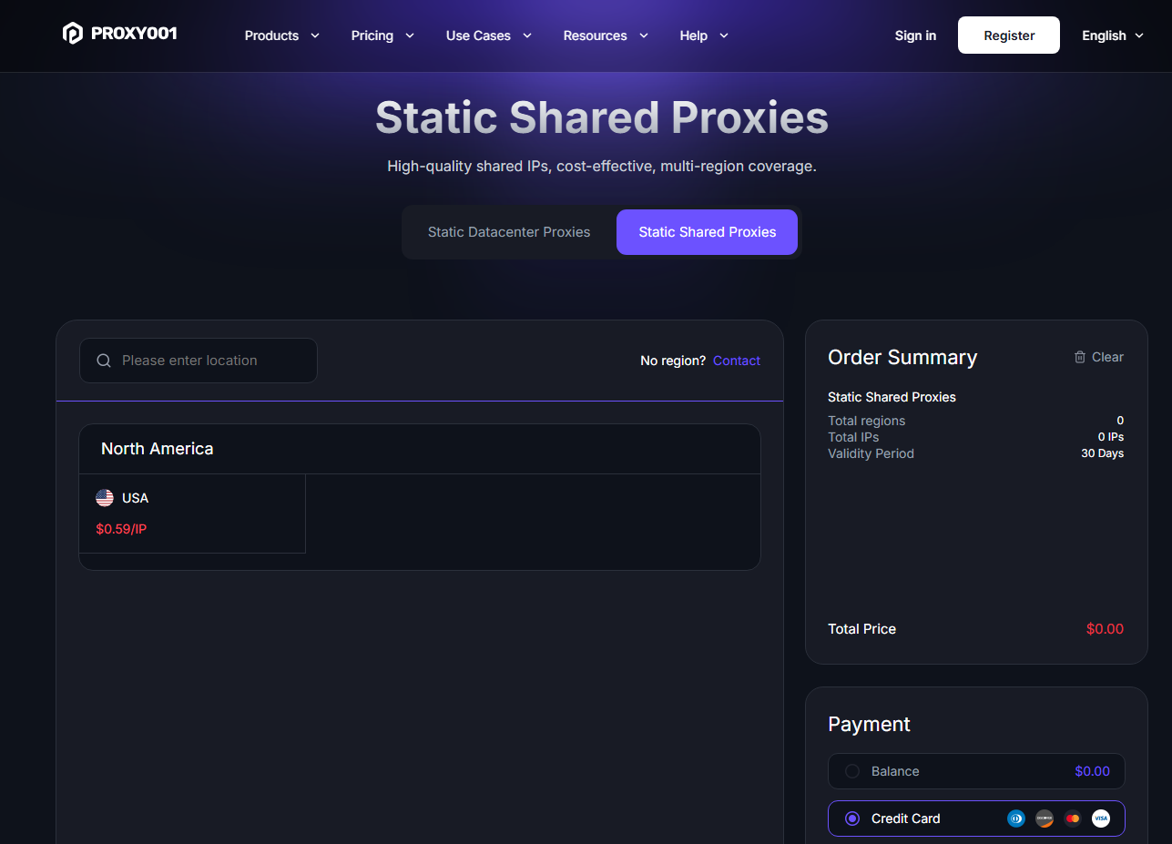Screen dimensions: 1172x844
Task: Click the North America region header
Action: [420, 449]
